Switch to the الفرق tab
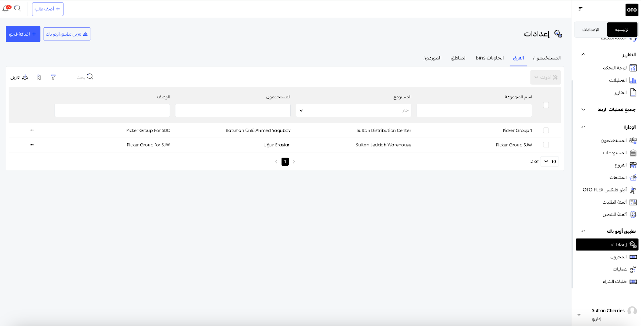The image size is (641, 326). [x=518, y=58]
